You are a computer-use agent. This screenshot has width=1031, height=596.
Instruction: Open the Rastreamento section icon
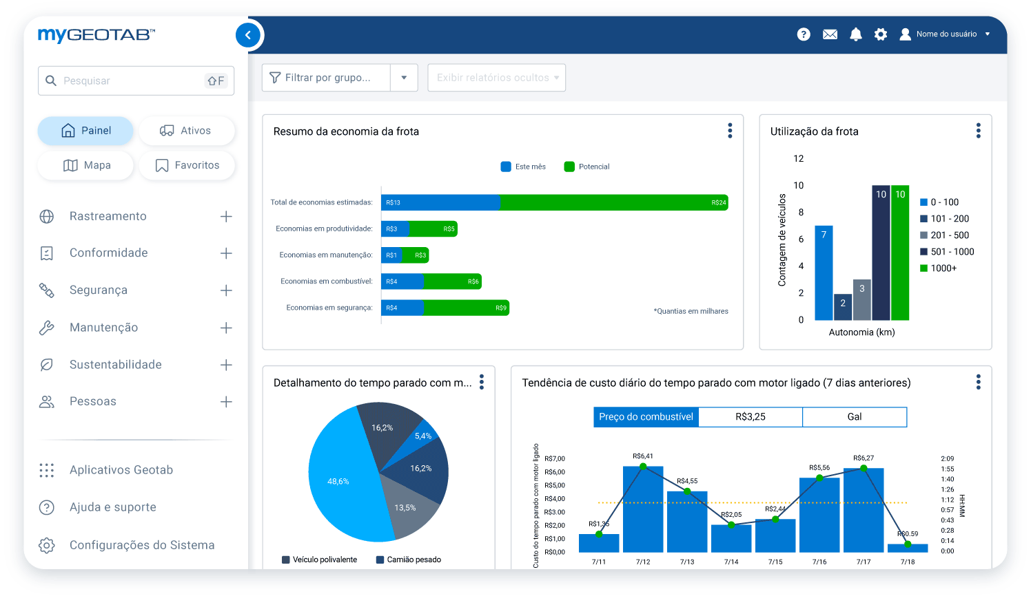pyautogui.click(x=46, y=216)
